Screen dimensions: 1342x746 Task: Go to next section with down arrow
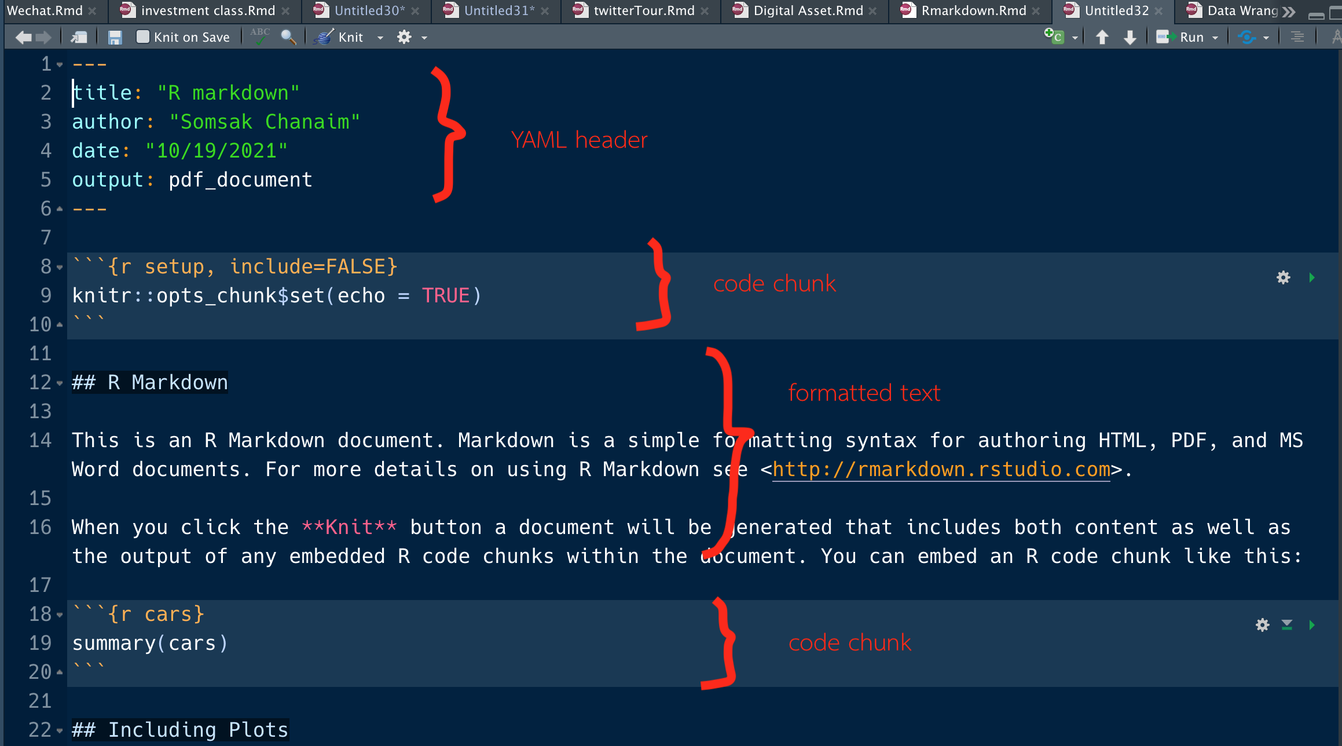[x=1130, y=37]
